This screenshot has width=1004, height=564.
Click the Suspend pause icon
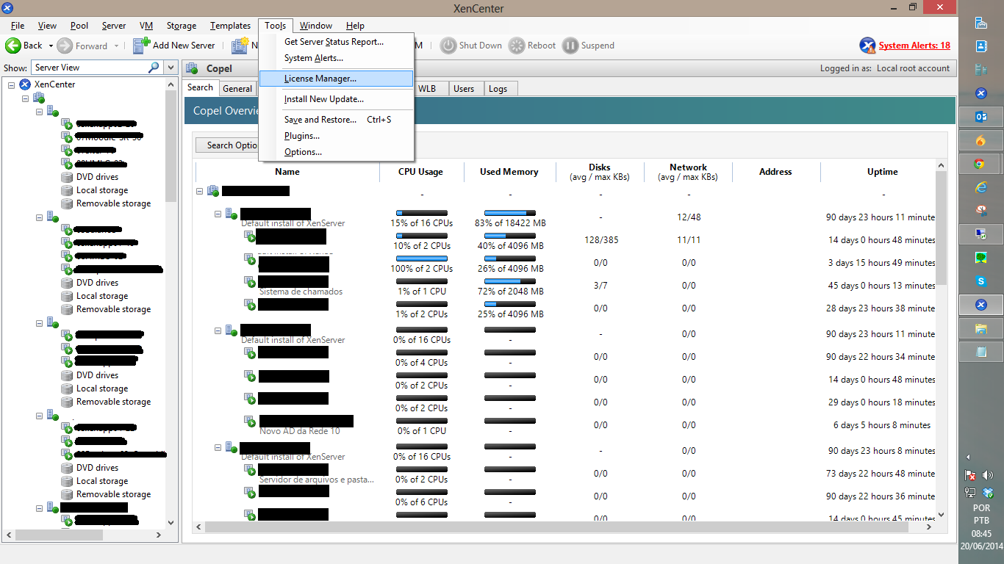click(570, 46)
